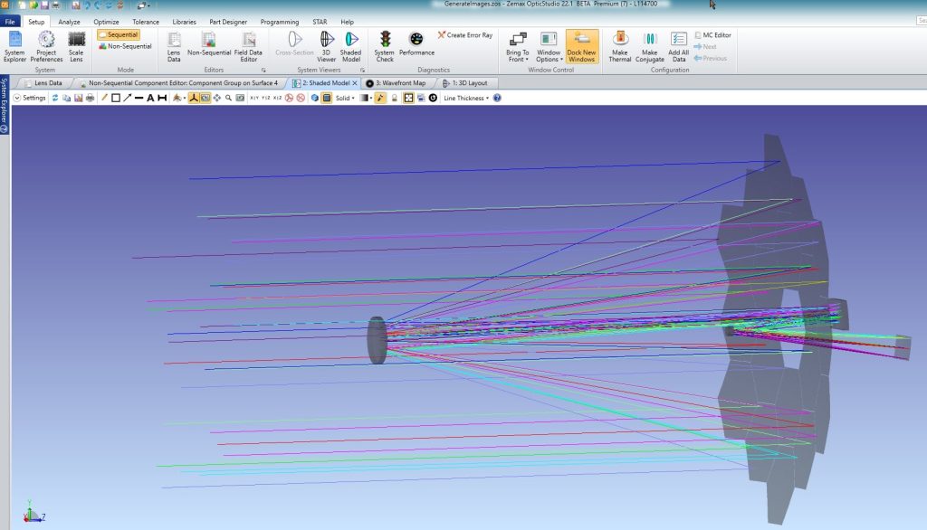The width and height of the screenshot is (927, 530).
Task: Expand the Window Options dropdown
Action: [x=550, y=47]
